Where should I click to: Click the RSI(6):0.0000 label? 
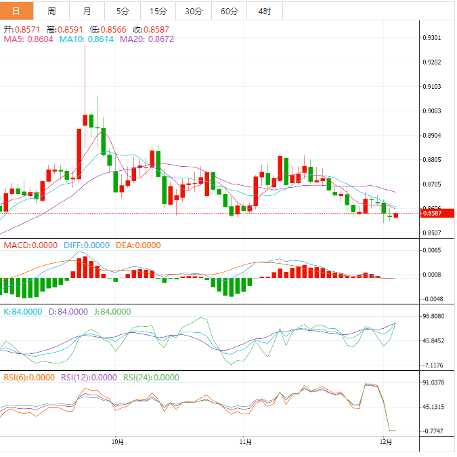(x=29, y=378)
